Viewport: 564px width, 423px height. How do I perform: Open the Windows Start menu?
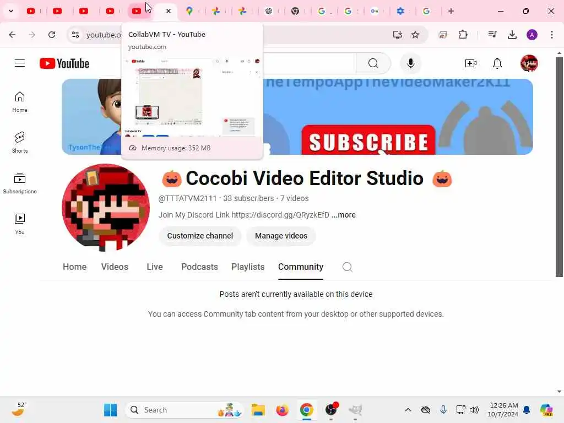[x=110, y=410]
